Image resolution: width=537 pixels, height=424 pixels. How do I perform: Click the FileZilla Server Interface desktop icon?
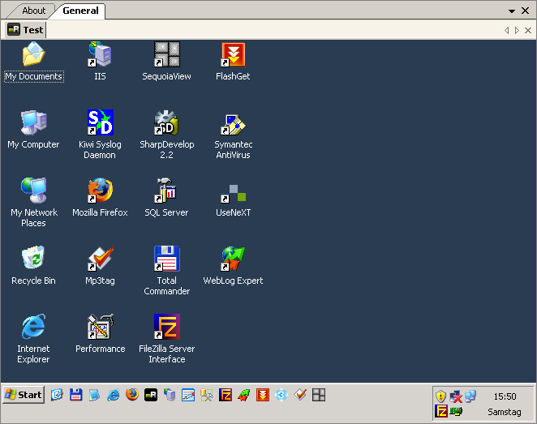[x=166, y=339]
